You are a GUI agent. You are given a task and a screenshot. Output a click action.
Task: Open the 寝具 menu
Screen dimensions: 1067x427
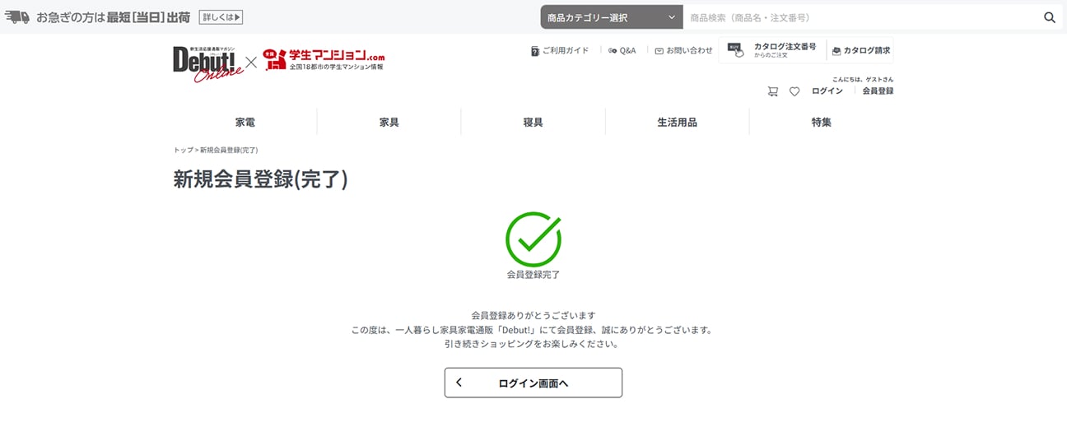click(533, 122)
